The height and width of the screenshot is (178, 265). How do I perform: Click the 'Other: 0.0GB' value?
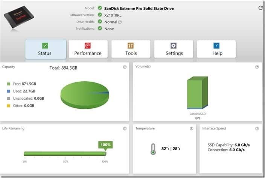coord(24,106)
